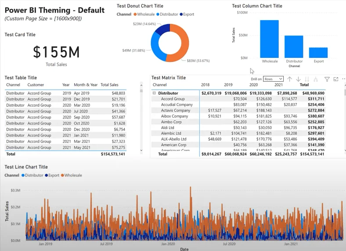Click table cell $48,803
The image size is (346, 251).
point(118,93)
